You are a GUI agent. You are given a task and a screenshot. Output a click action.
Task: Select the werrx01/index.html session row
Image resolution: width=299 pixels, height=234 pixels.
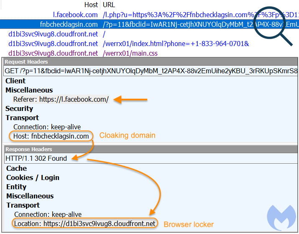tap(53, 44)
